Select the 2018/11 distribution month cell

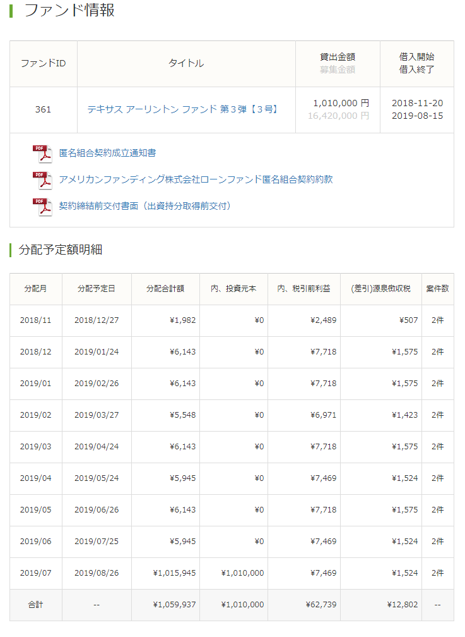pos(35,320)
